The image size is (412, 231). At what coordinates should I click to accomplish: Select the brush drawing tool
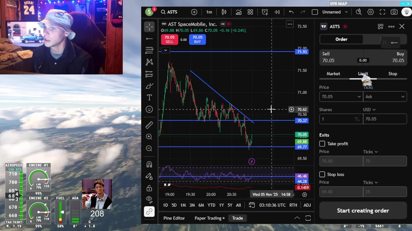point(149,86)
